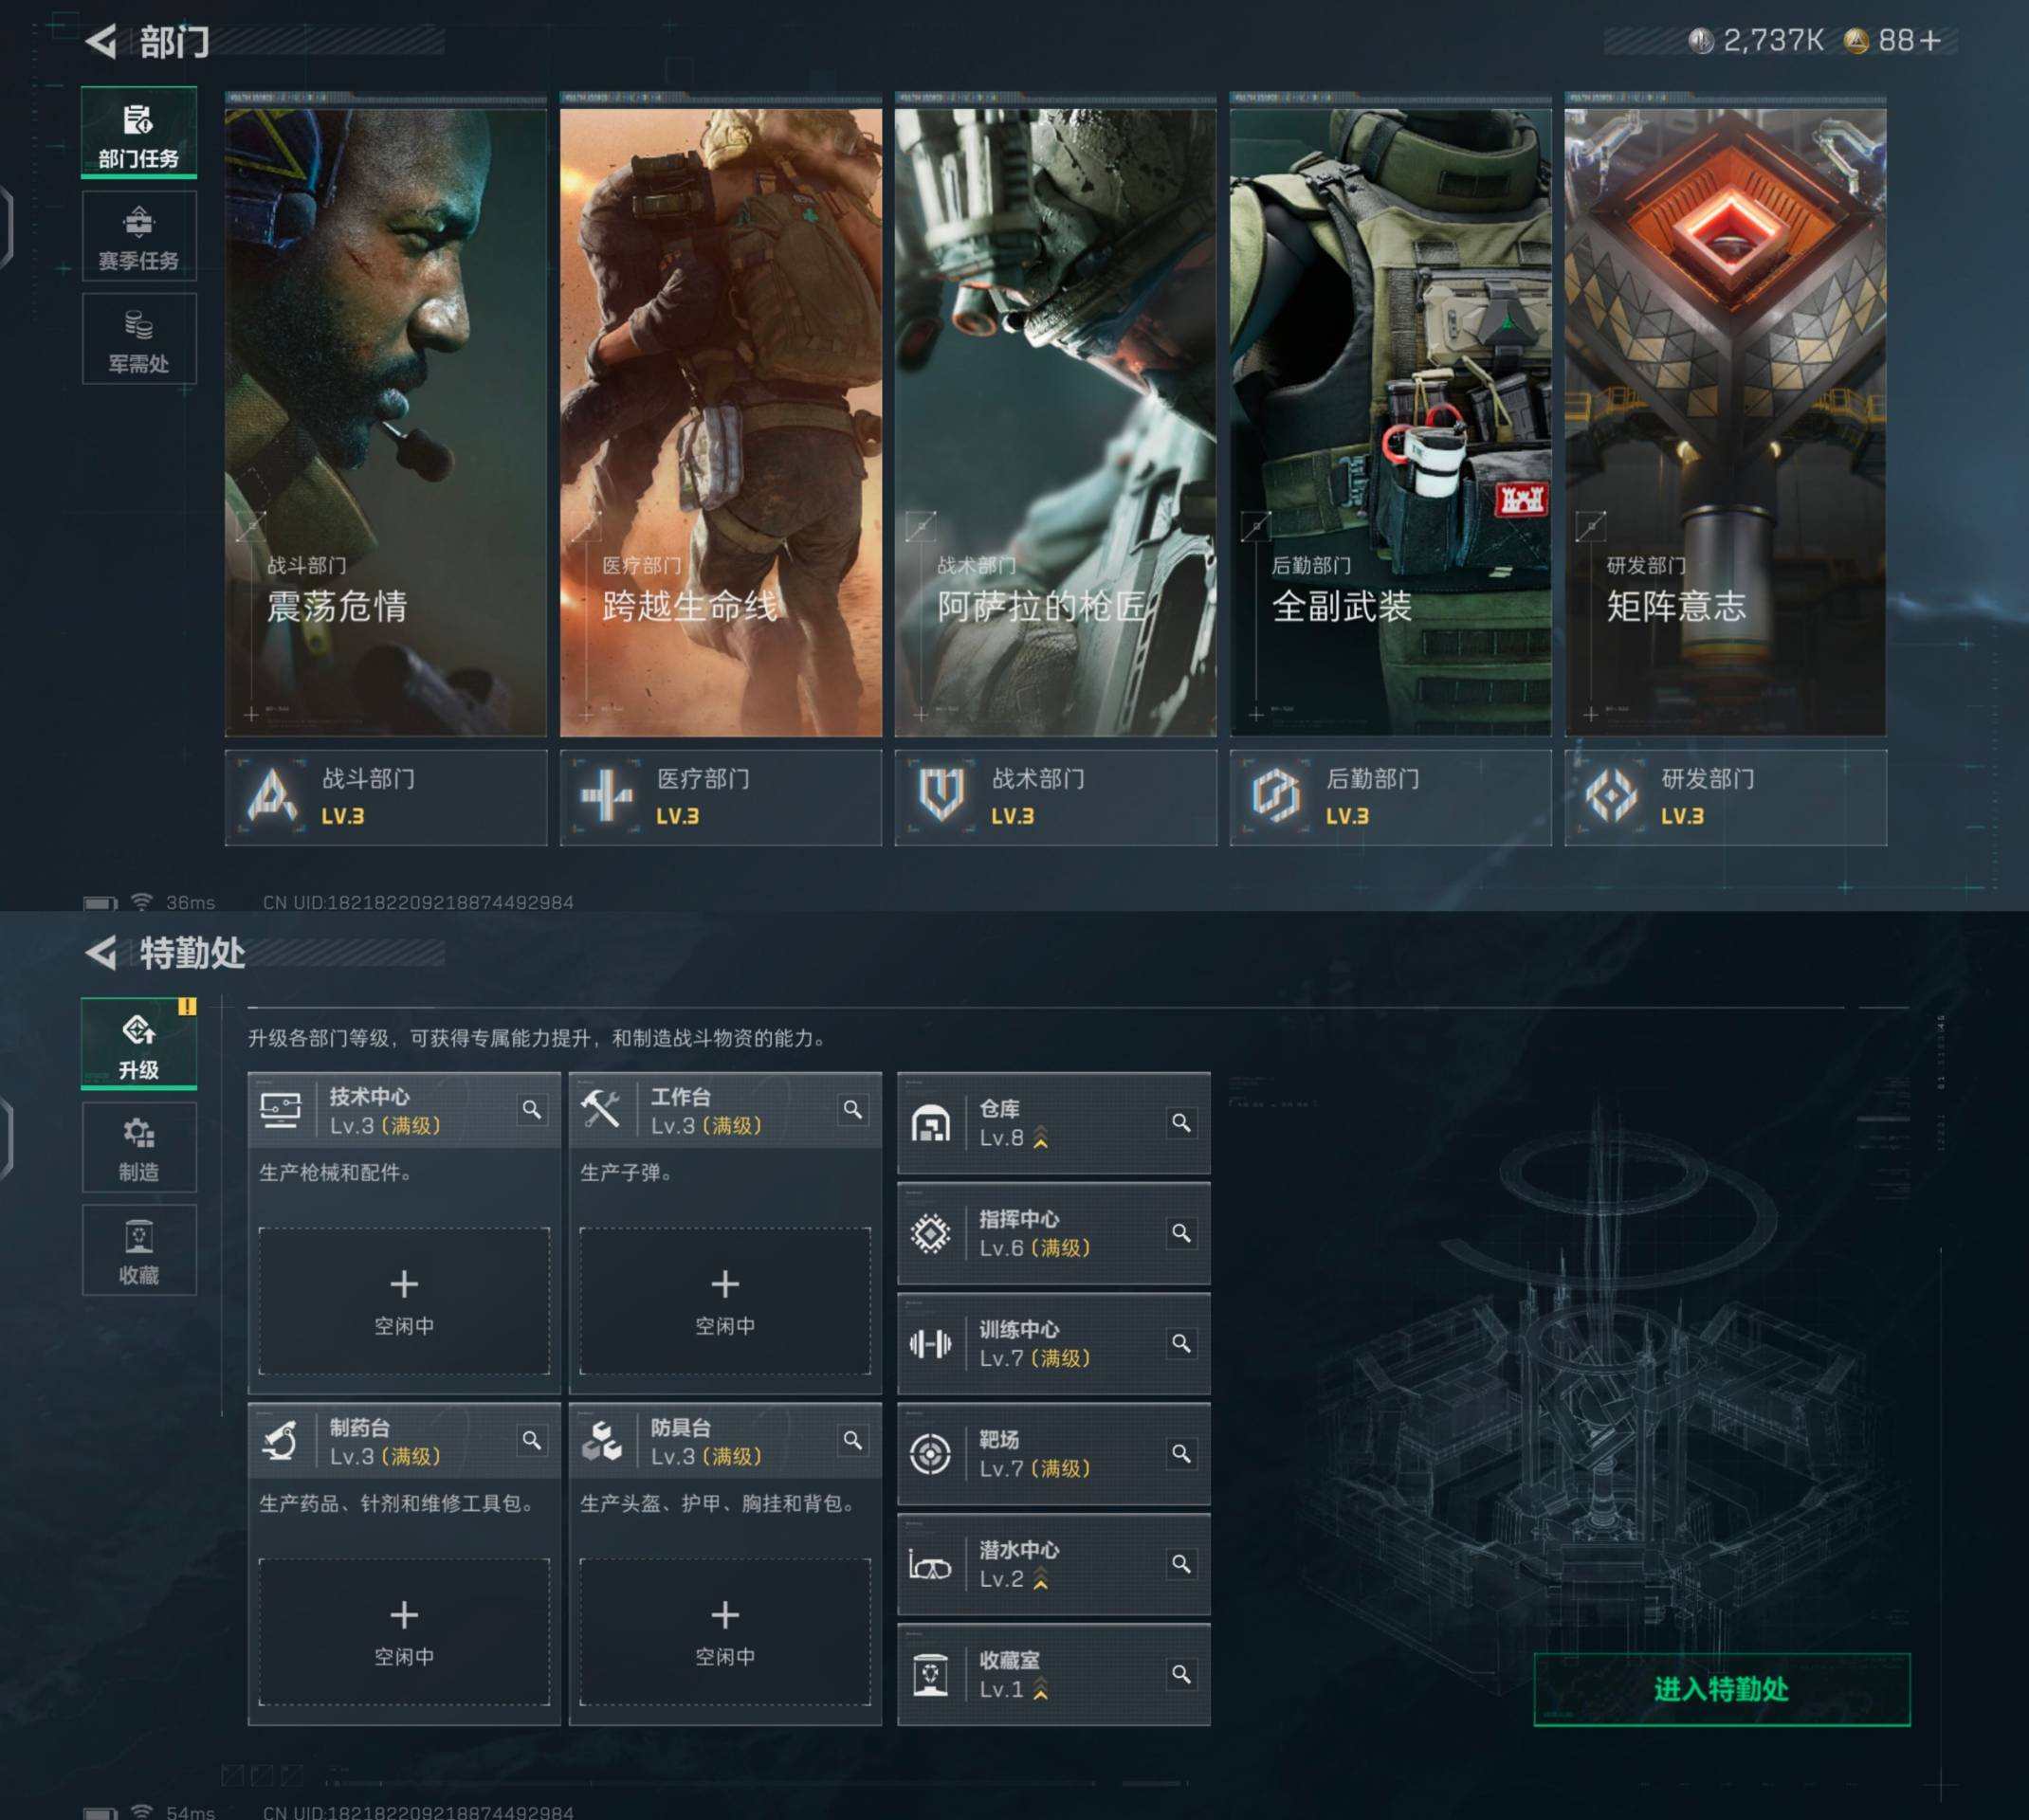Open the 震荡危情 department card
2029x1820 pixels.
click(x=386, y=422)
